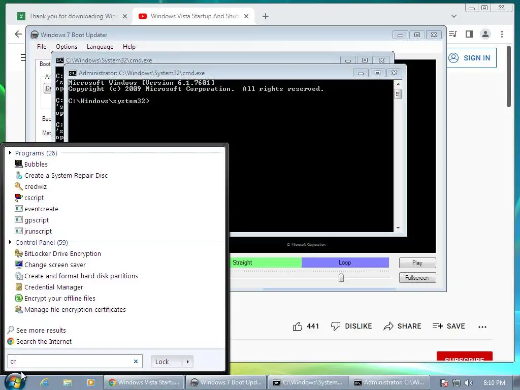The image size is (520, 390).
Task: Choose jrunscript in search results
Action: click(33, 231)
